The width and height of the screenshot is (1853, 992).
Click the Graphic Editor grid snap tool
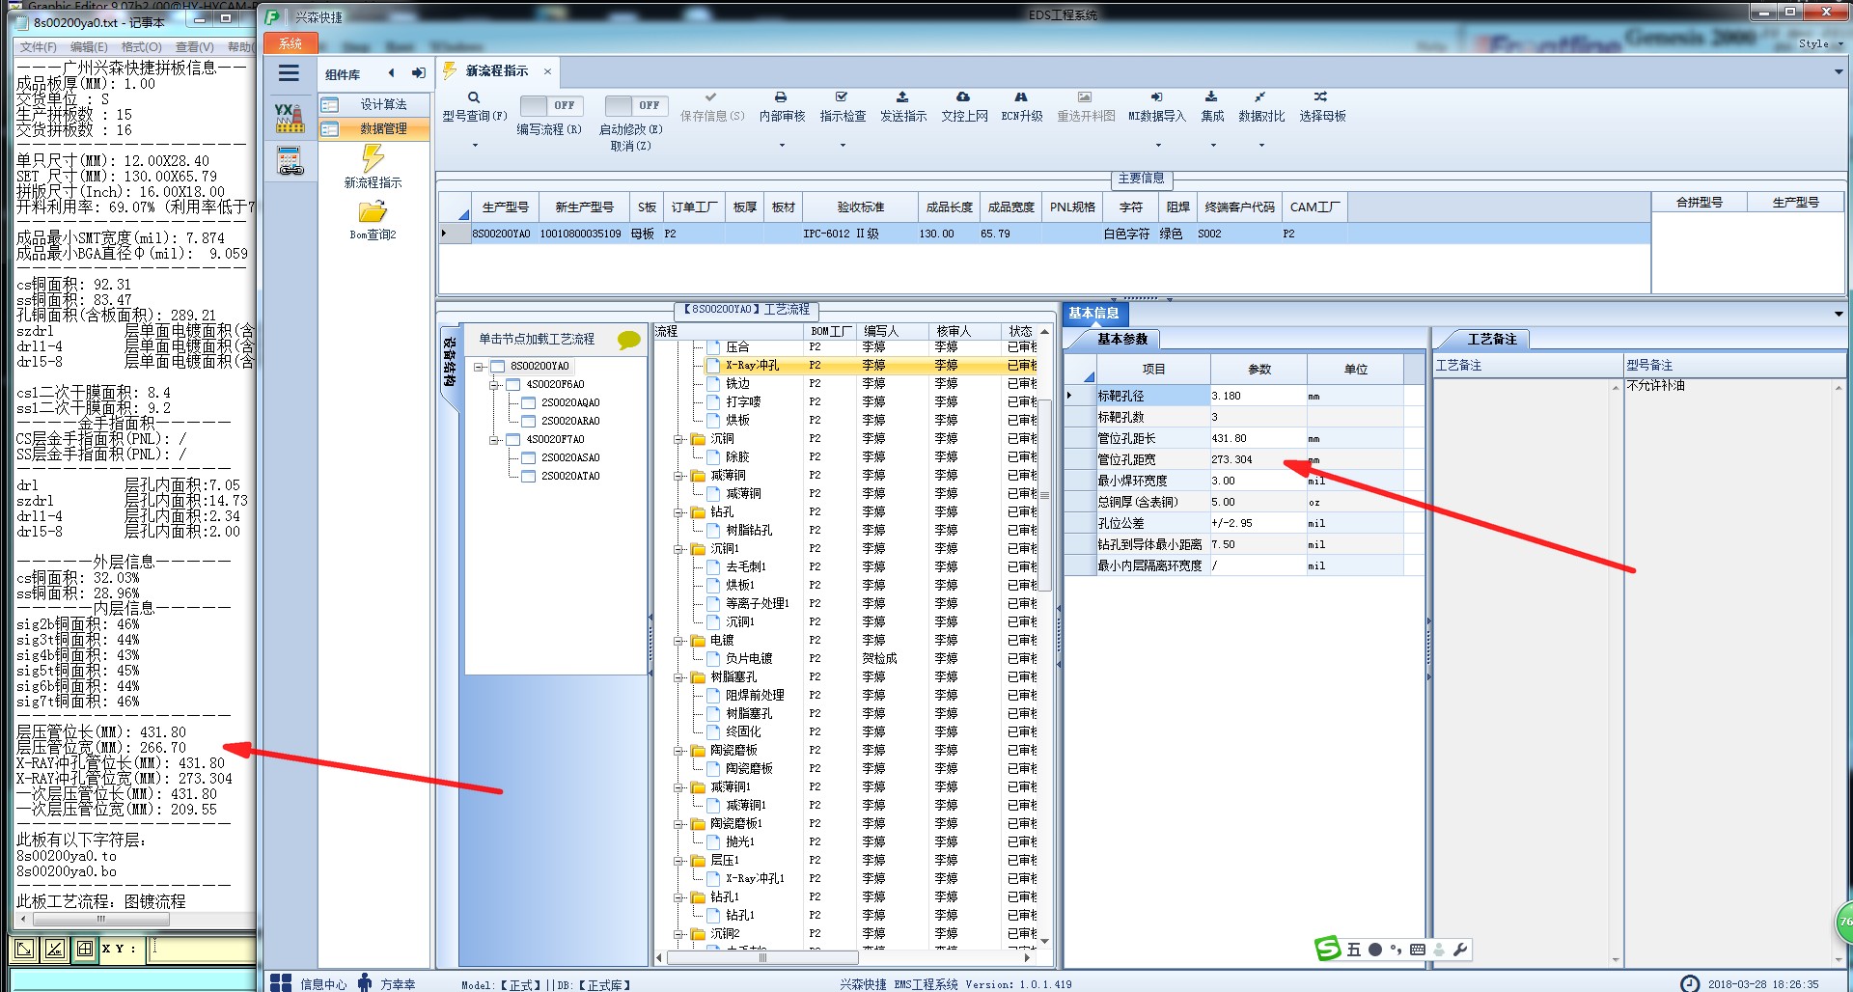[x=85, y=949]
